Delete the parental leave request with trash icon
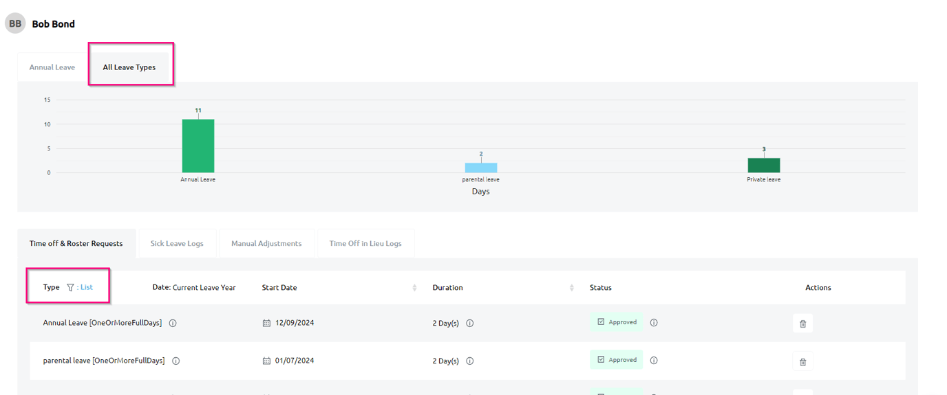Viewport: 947px width, 395px height. pyautogui.click(x=802, y=361)
